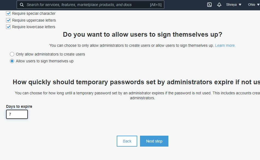
Task: Click the Days to expire field
Action: click(17, 114)
